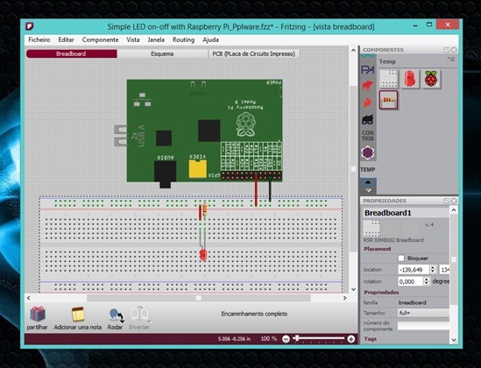Screen dimensions: 481x368
Task: Open the Routing menu
Action: coord(183,40)
